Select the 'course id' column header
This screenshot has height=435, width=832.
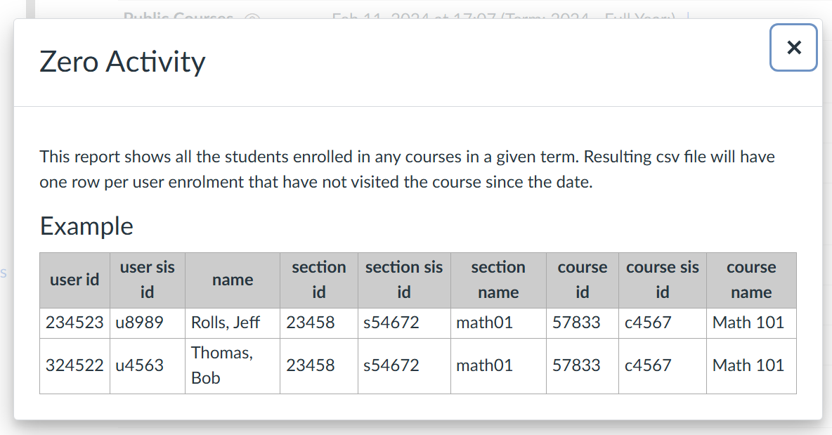point(583,280)
